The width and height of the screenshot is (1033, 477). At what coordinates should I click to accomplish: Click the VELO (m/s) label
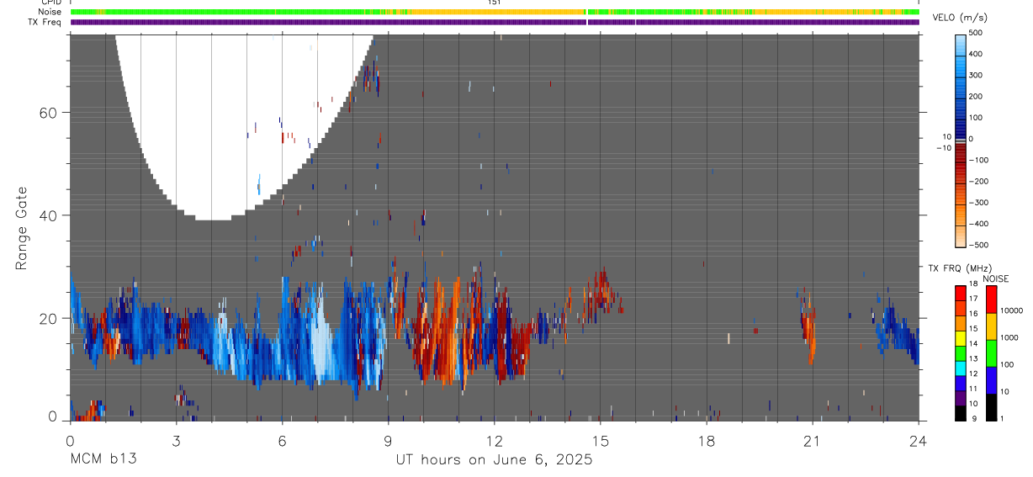point(961,19)
